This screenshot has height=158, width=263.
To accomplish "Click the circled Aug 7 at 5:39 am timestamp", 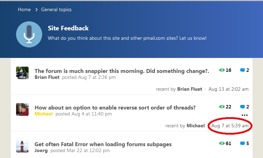I will pyautogui.click(x=230, y=126).
